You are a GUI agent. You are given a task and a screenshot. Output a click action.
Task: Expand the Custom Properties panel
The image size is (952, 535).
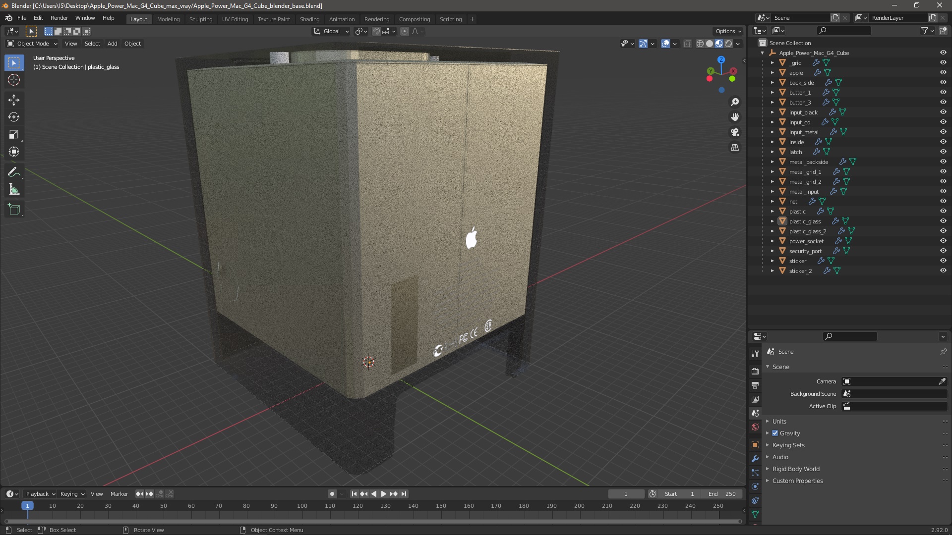click(797, 481)
